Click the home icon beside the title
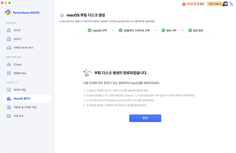This screenshot has height=153, width=236. click(62, 15)
